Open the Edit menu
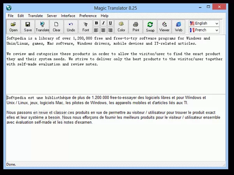Image resolution: width=234 pixels, height=175 pixels. pyautogui.click(x=21, y=16)
